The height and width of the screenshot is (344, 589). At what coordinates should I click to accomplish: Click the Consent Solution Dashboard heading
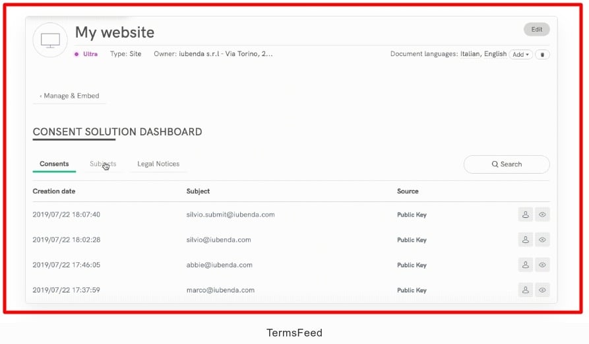point(117,132)
